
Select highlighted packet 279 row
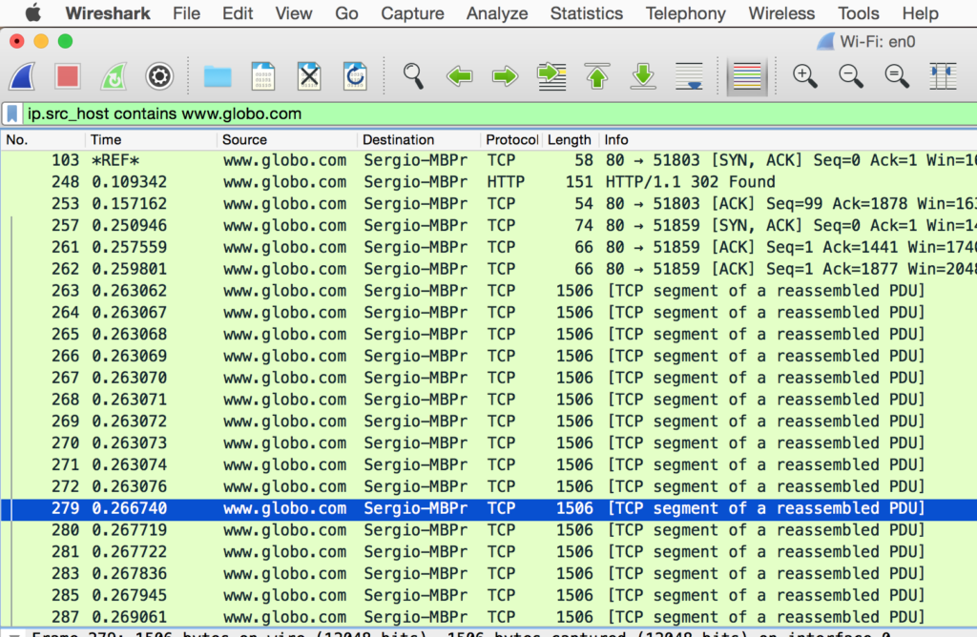coord(488,508)
